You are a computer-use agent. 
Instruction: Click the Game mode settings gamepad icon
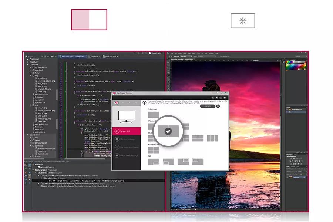(x=117, y=155)
